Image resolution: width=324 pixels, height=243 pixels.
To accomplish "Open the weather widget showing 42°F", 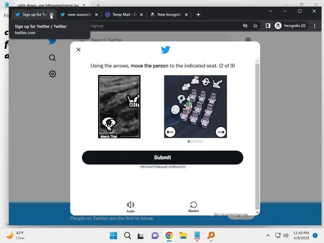I will 16,235.
